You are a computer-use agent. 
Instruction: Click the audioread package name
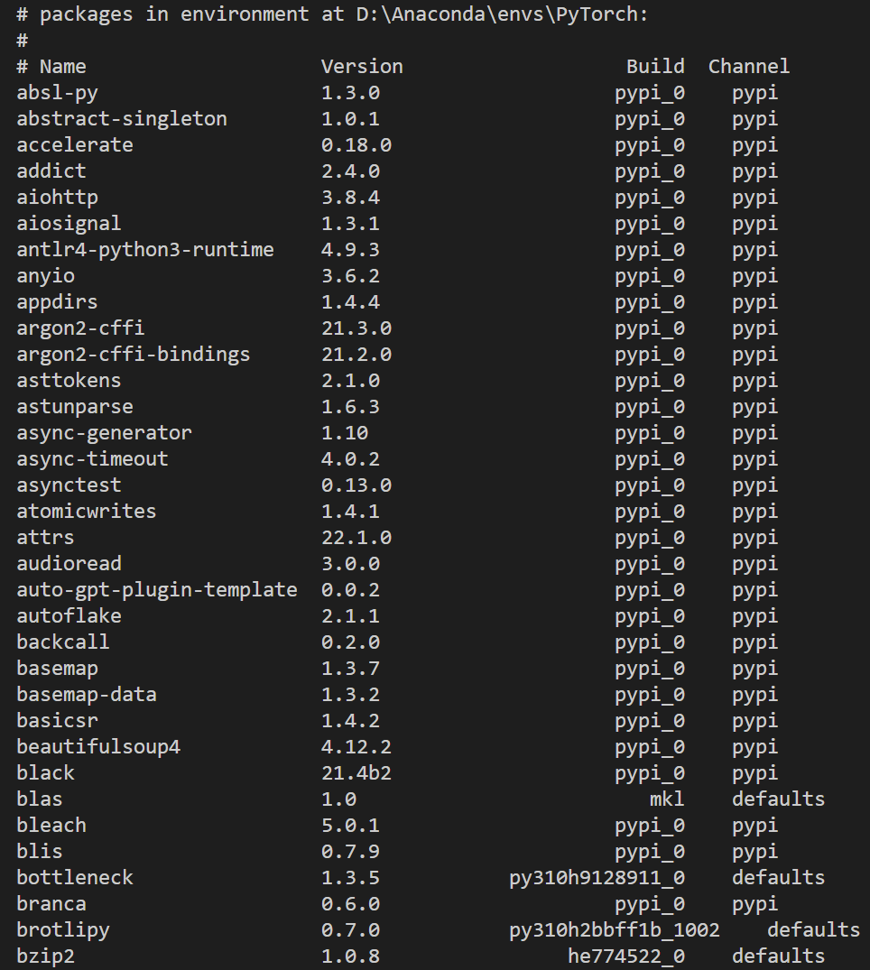click(x=69, y=564)
